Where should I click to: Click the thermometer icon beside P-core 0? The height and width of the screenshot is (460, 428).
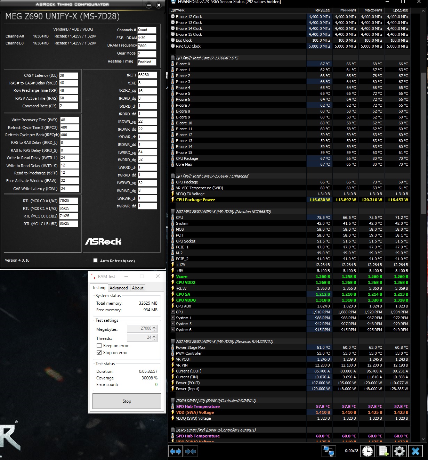click(173, 64)
